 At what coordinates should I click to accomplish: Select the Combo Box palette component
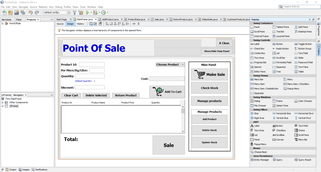258,53
